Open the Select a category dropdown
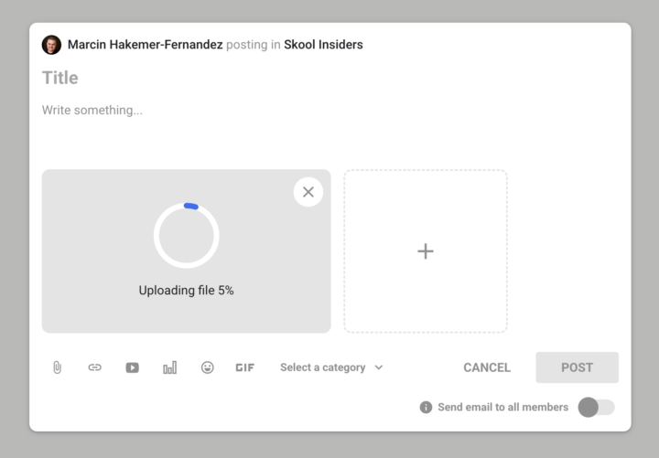Image resolution: width=659 pixels, height=458 pixels. (x=331, y=367)
